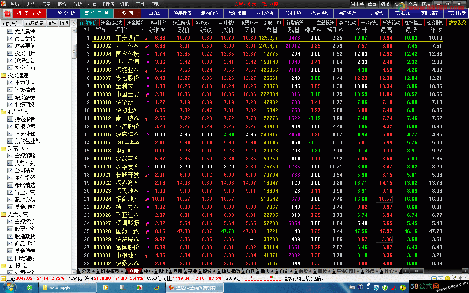Open 宏观策略 under 财富中心
469x293 pixels.
(x=25, y=156)
